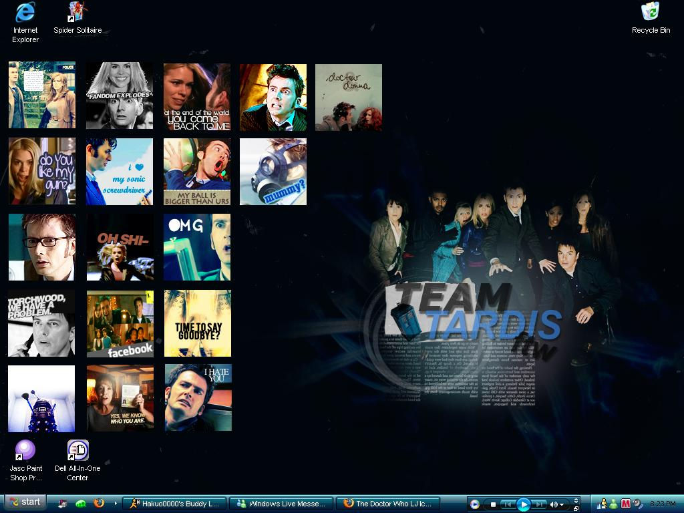Image resolution: width=684 pixels, height=513 pixels.
Task: Open the 'I HATE YOU' Doctor image thumbnail
Action: pos(196,397)
